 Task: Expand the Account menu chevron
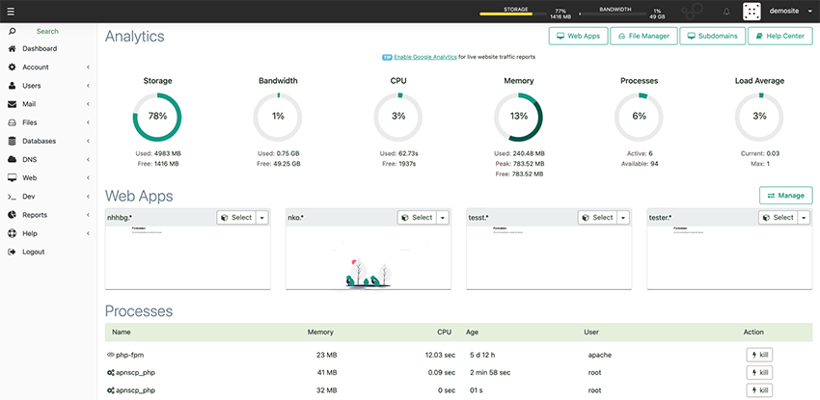point(89,67)
